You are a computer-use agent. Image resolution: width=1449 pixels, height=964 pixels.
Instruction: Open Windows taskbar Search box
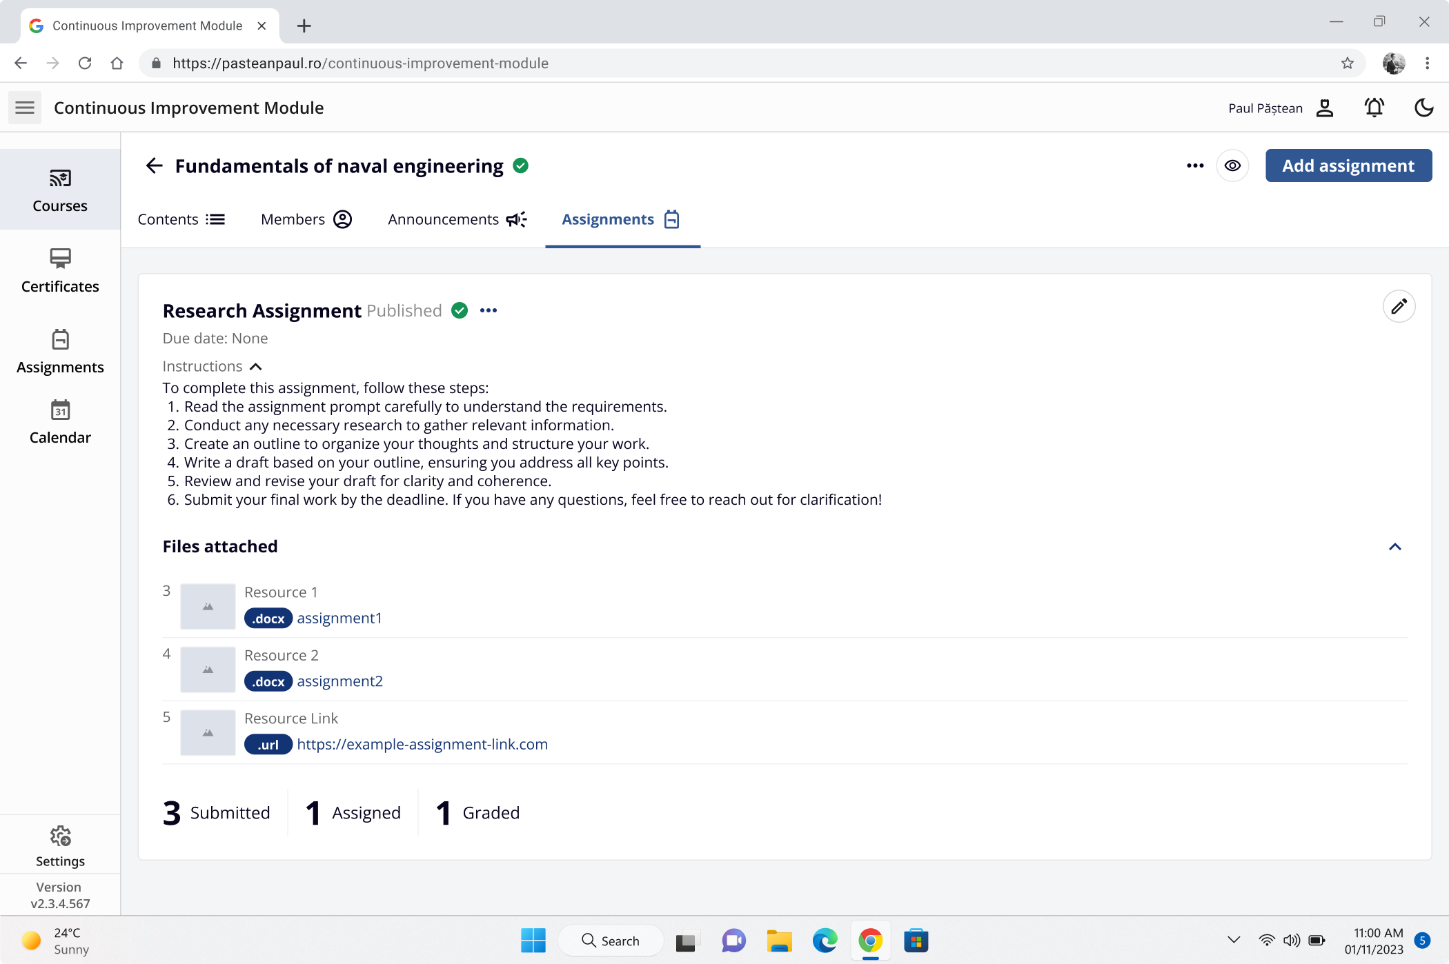click(611, 941)
